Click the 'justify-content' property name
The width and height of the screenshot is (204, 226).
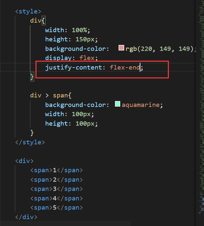click(x=74, y=68)
